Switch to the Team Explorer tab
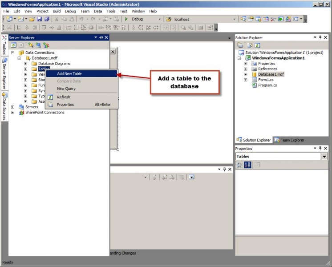Screen dimensions: 332x267 point(289,140)
